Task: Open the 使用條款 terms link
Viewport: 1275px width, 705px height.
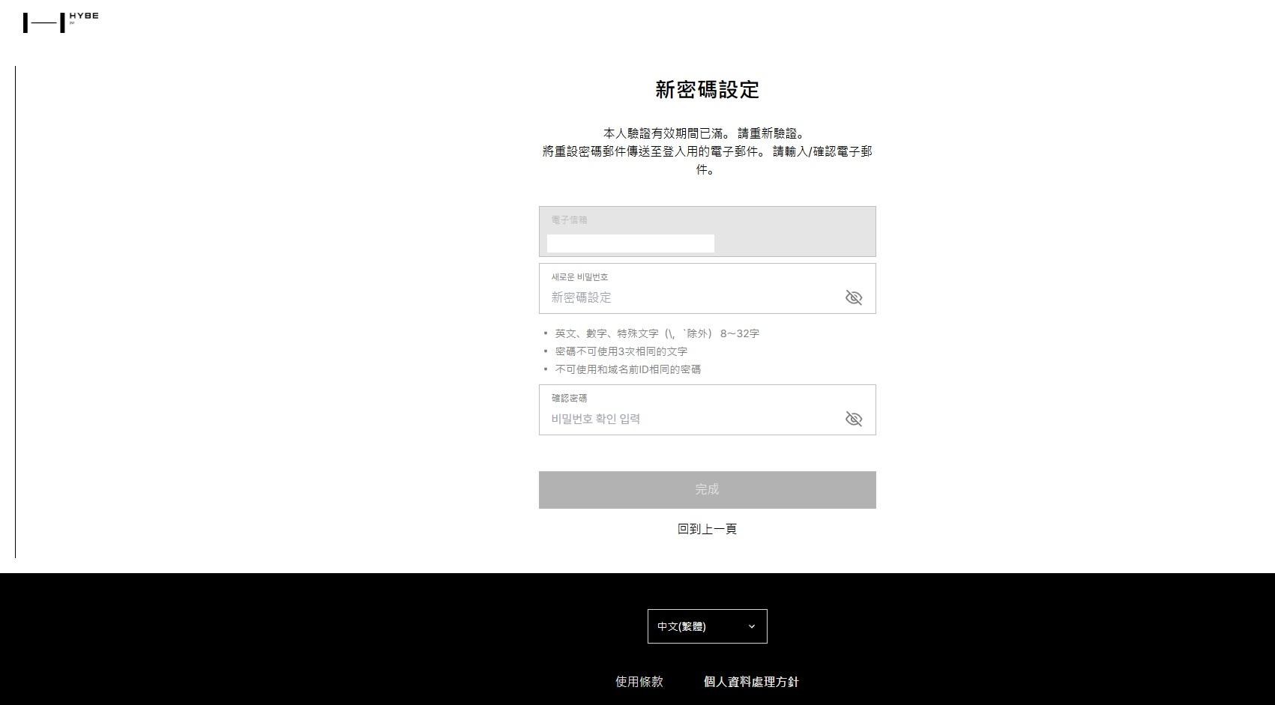Action: pos(639,682)
